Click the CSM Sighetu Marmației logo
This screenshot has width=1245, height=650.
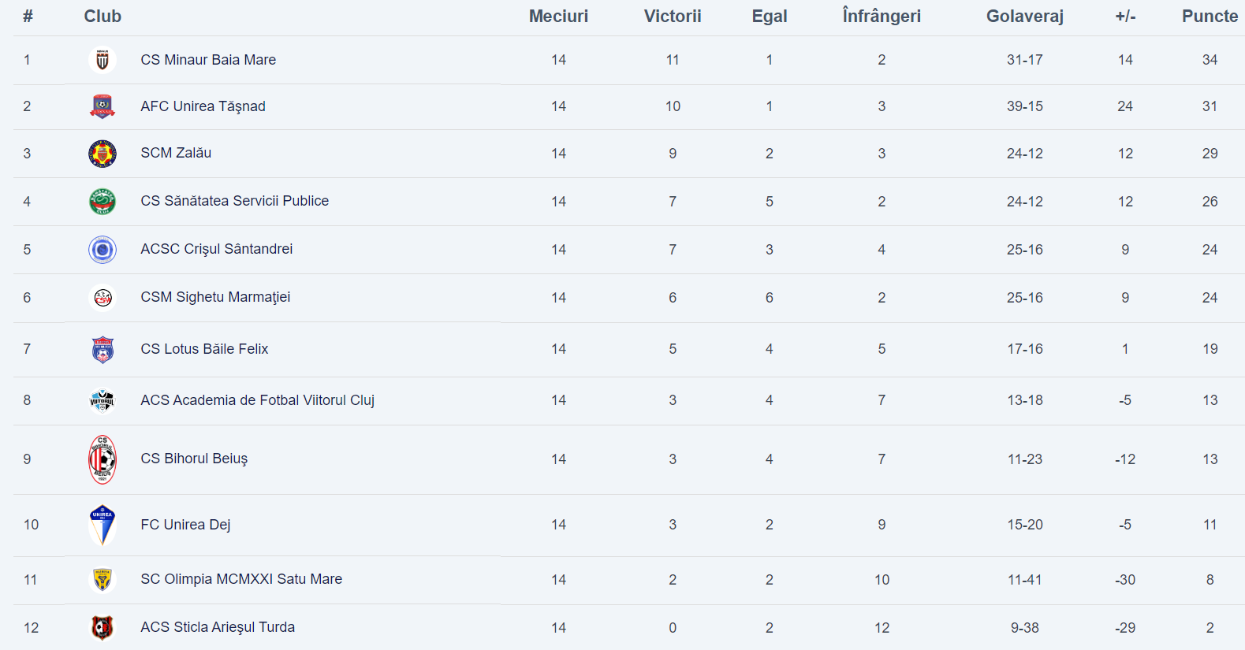[x=103, y=298]
